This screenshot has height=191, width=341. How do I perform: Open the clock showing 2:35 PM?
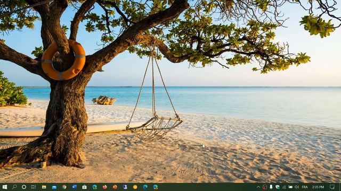click(x=318, y=187)
